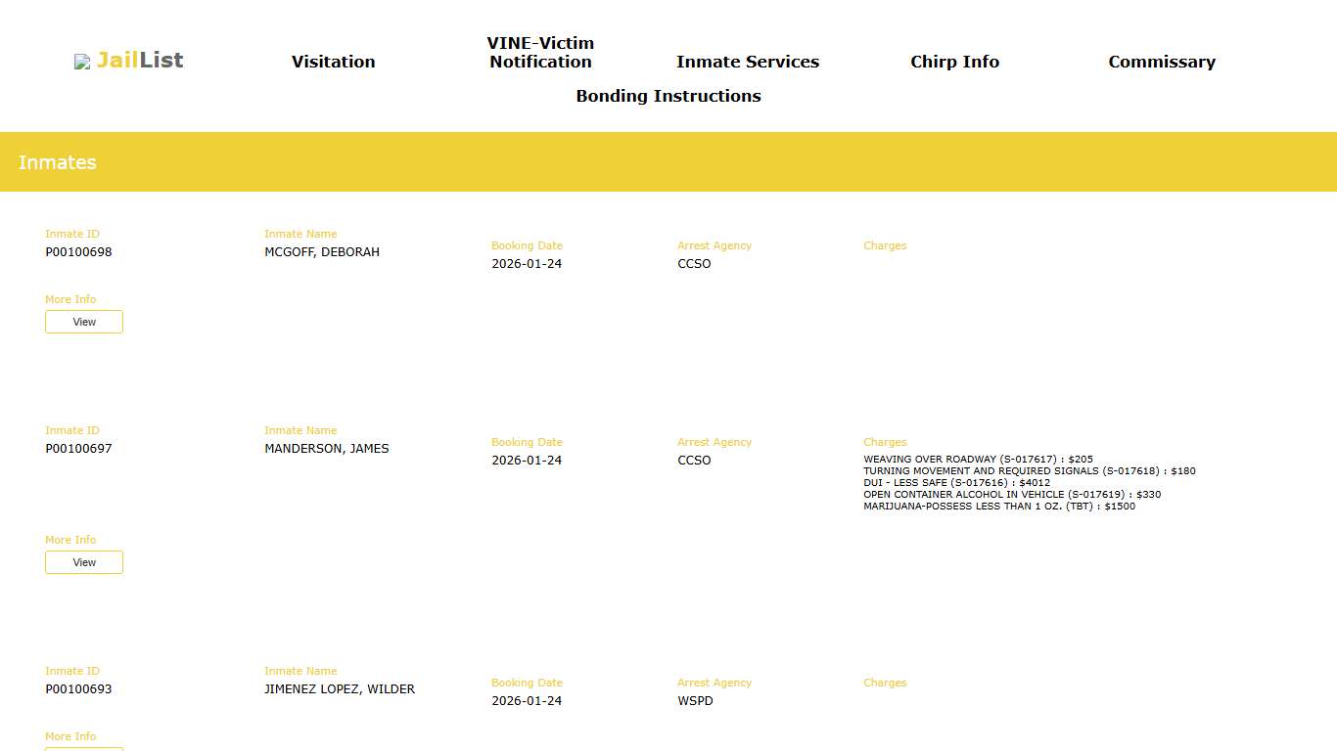1337x751 pixels.
Task: View more info for Deborah McGoff
Action: coord(84,322)
